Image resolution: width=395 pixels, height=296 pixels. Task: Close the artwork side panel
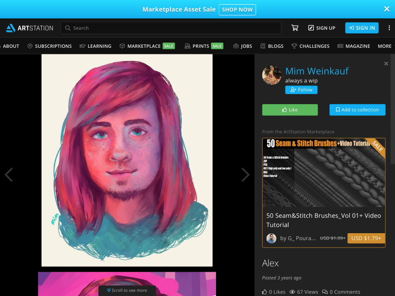[x=386, y=64]
